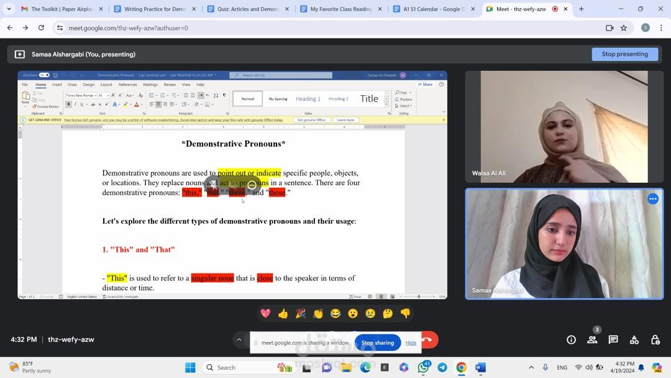Click the Paste icon in shared Word

pyautogui.click(x=25, y=96)
